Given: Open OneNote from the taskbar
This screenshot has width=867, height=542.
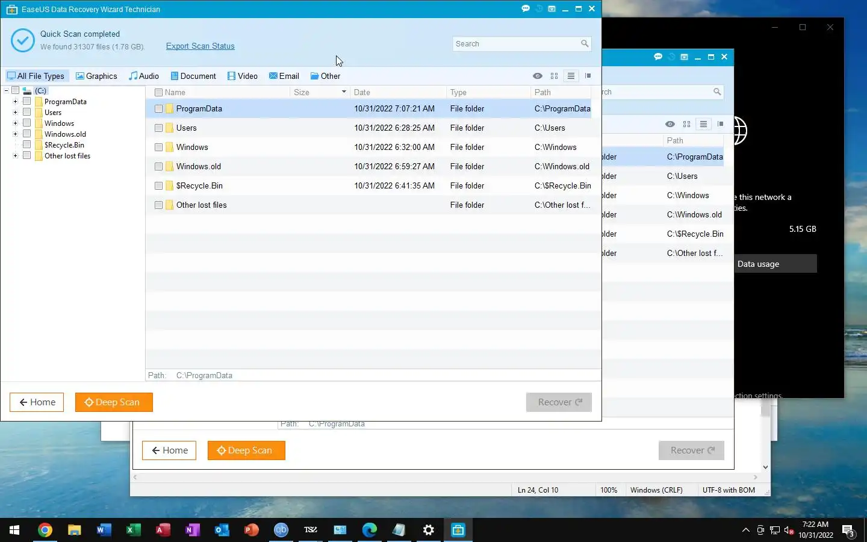Looking at the screenshot, I should coord(192,530).
